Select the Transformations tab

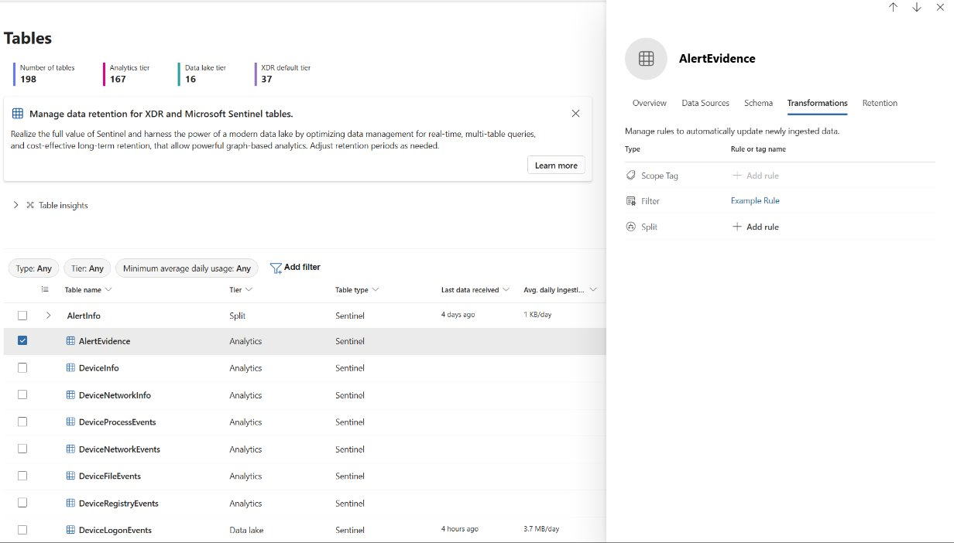[x=817, y=103]
